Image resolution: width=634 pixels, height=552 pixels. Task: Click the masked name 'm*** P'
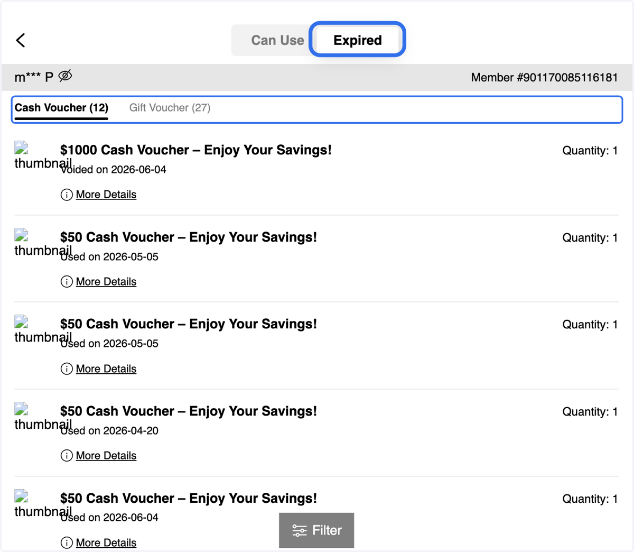click(34, 77)
